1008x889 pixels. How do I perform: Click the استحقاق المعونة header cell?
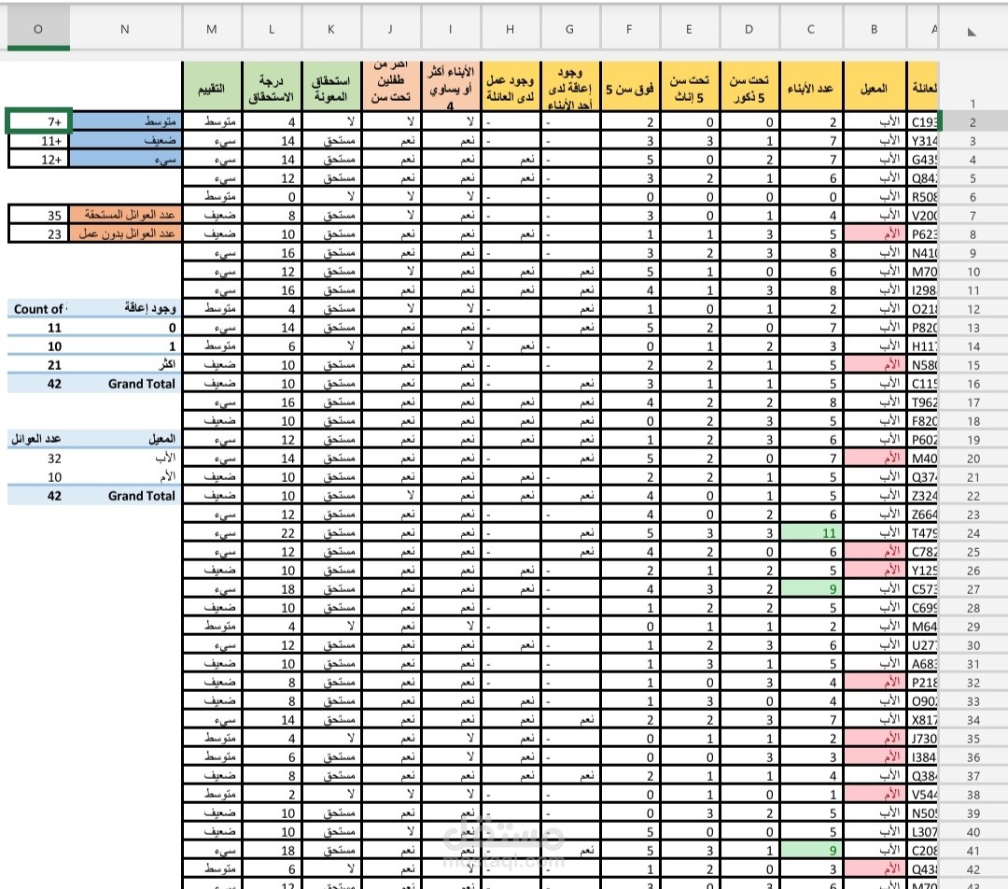[331, 87]
